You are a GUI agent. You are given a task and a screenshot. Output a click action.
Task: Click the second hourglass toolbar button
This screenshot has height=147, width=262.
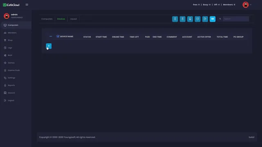183,19
